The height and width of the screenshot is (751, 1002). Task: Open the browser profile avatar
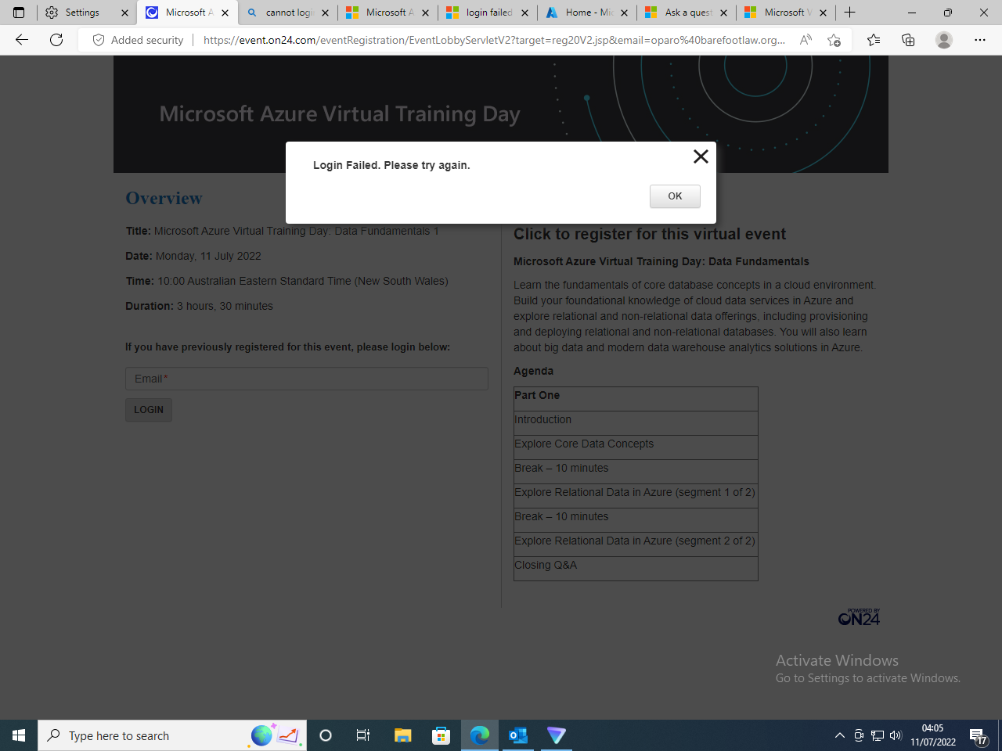point(944,40)
